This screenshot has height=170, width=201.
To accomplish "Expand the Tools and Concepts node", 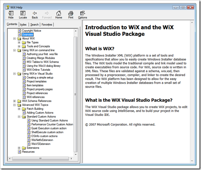I will coord(19,46).
